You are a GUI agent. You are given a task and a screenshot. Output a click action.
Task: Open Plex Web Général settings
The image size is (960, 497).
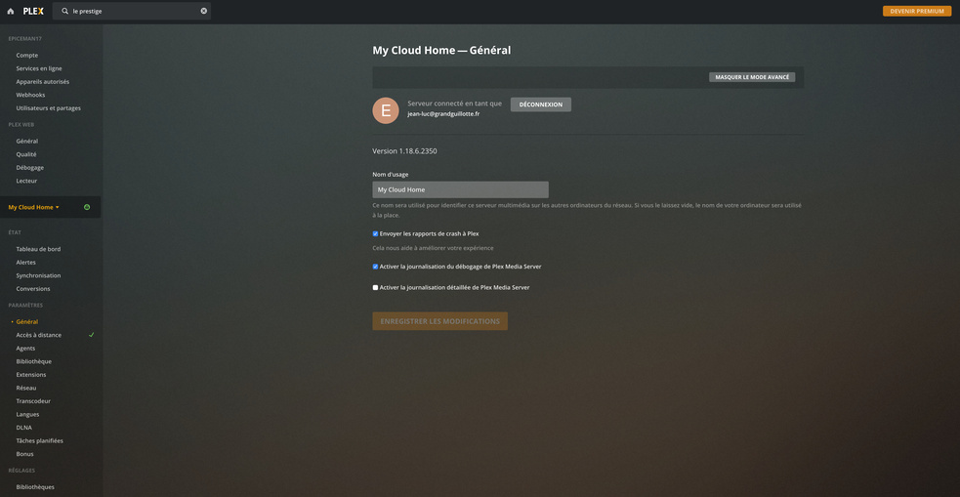point(27,142)
